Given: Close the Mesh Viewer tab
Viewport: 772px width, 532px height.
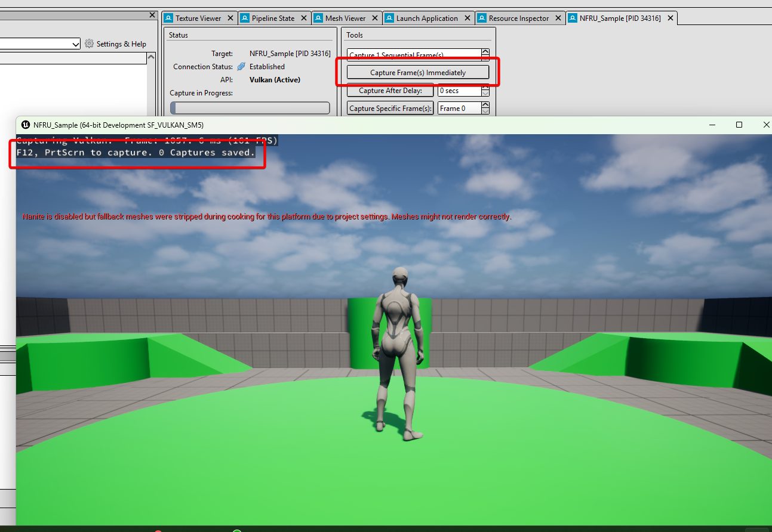Looking at the screenshot, I should coord(374,18).
